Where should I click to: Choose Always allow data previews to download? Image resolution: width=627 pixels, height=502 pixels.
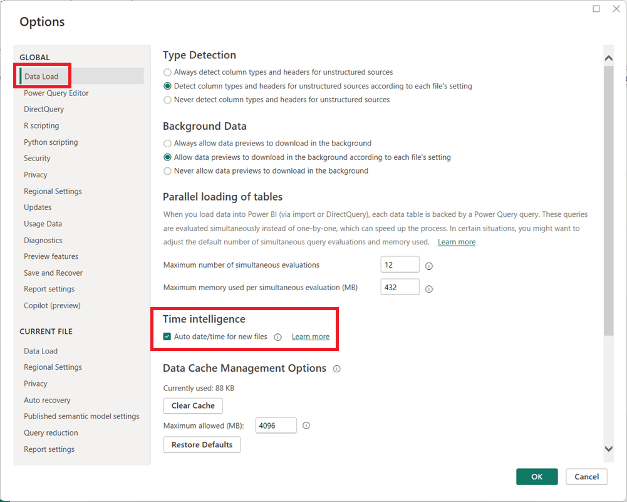click(x=167, y=144)
